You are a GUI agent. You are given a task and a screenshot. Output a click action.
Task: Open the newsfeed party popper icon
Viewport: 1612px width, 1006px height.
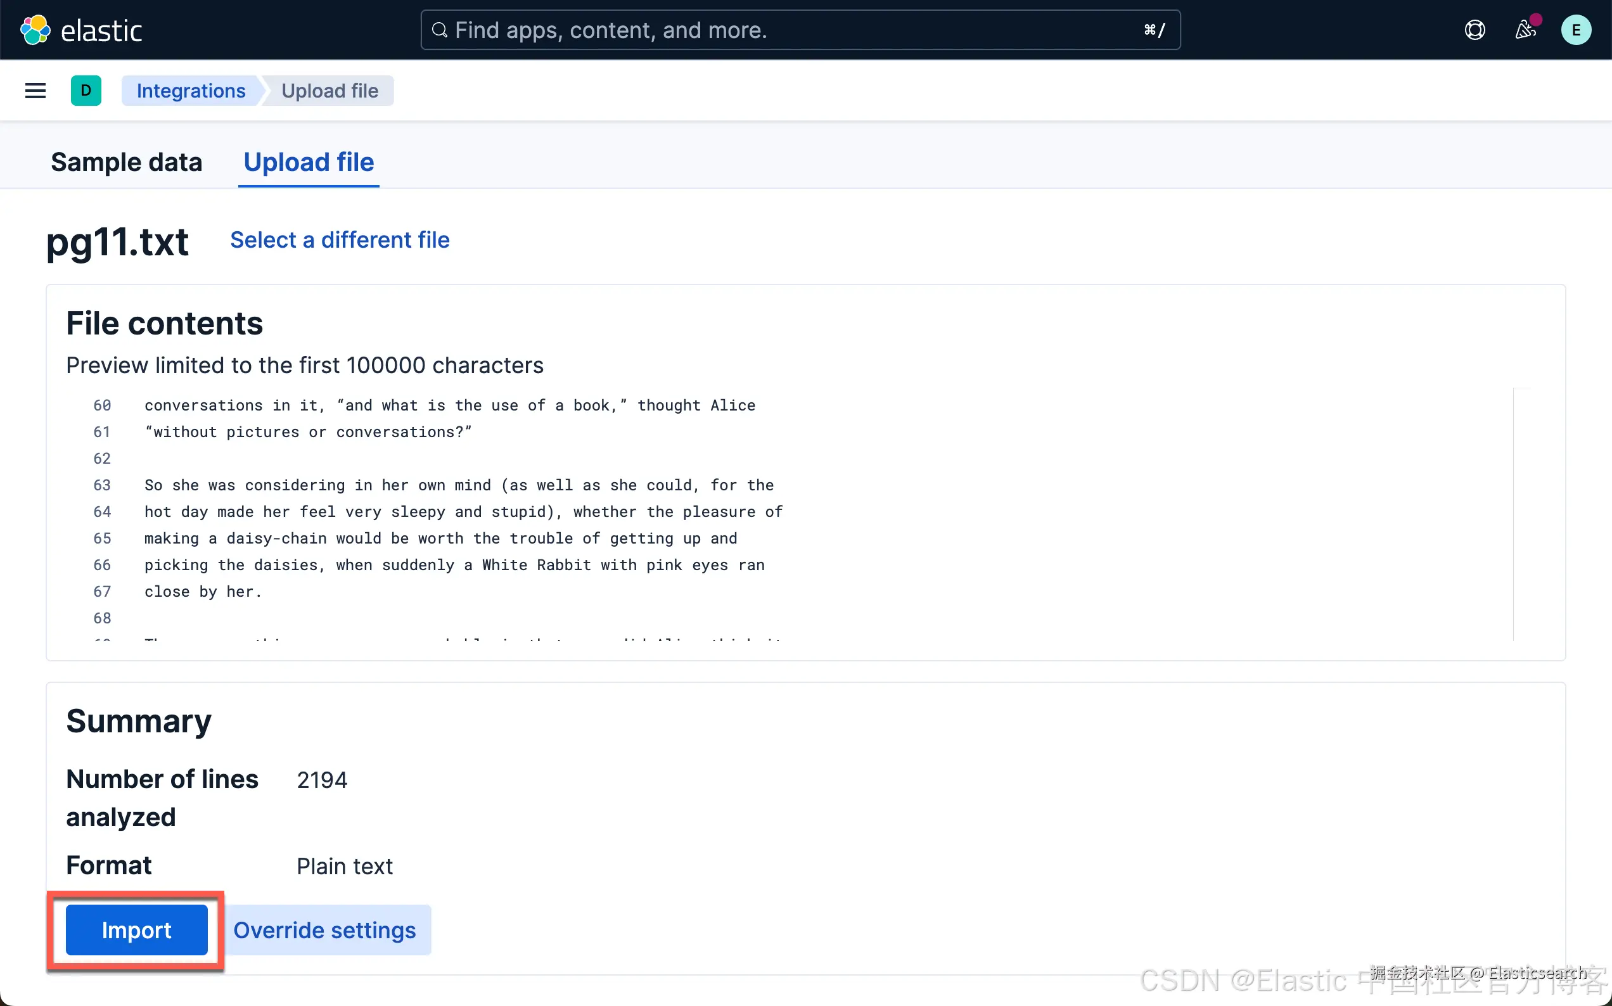tap(1525, 30)
